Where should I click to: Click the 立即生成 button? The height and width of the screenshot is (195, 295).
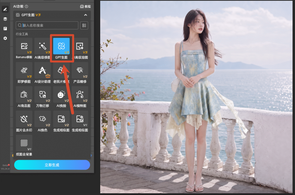(x=52, y=165)
